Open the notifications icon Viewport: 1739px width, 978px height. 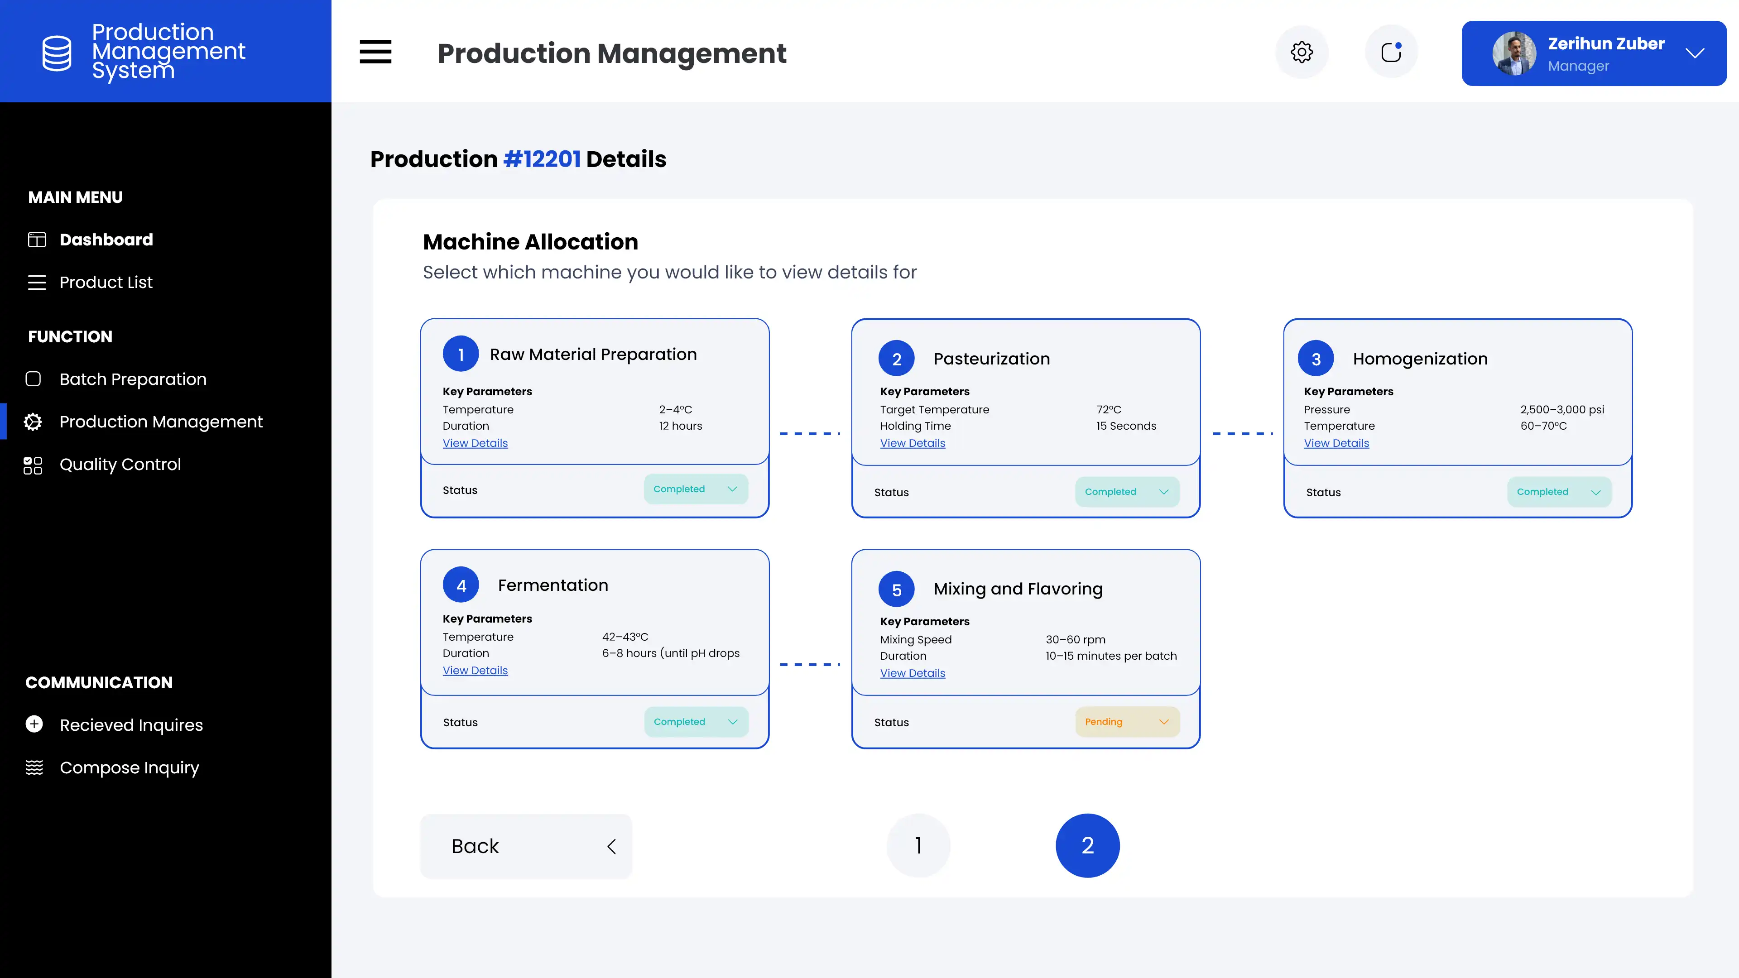pyautogui.click(x=1391, y=52)
